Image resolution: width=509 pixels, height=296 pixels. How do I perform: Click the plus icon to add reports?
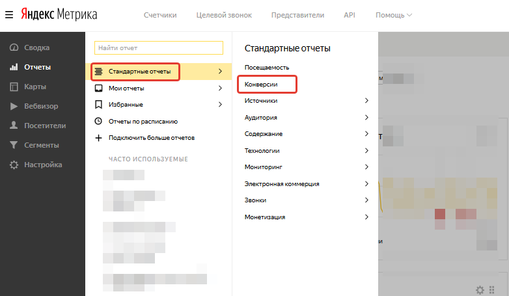[98, 138]
